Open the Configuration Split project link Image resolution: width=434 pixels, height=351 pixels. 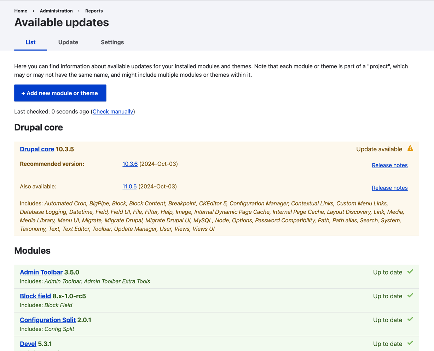(48, 320)
